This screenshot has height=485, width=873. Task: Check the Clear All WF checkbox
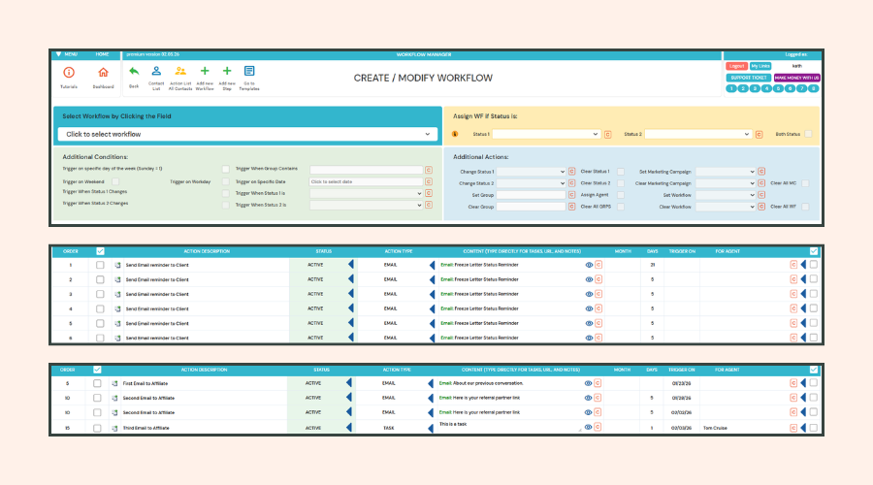(x=805, y=207)
